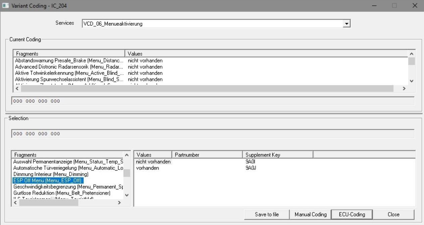
Task: Click supplement key 9A0J
Action: (x=250, y=168)
